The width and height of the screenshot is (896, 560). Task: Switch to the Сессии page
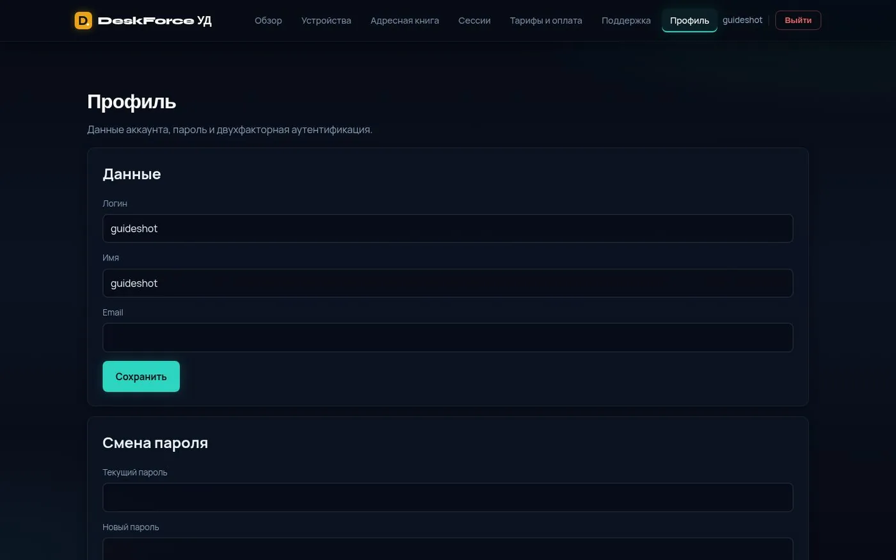pyautogui.click(x=474, y=20)
